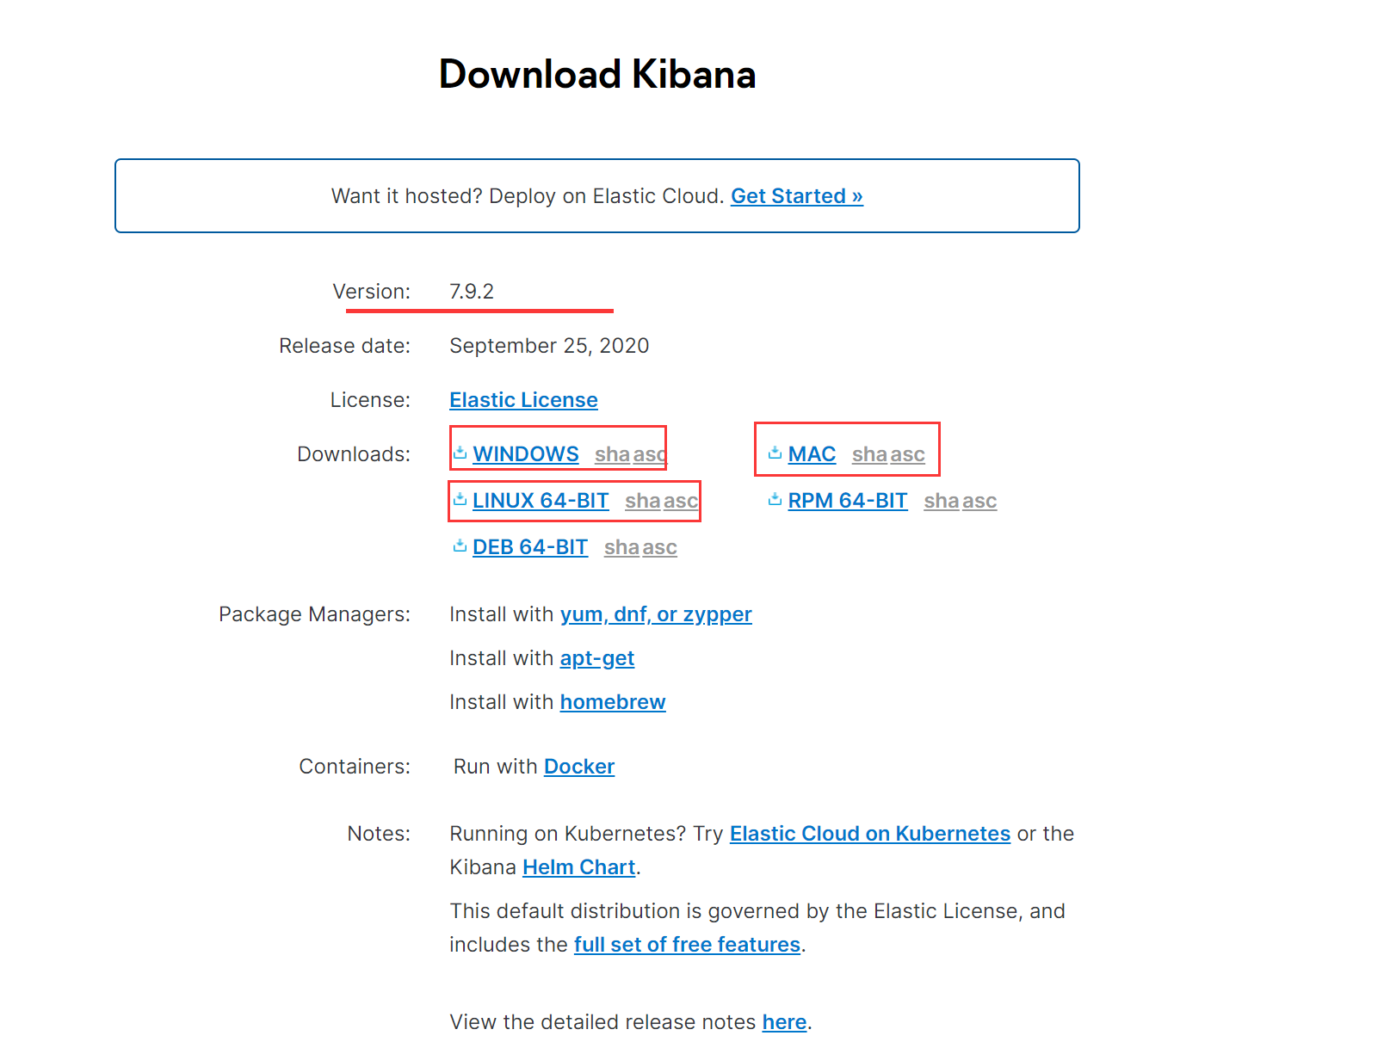Follow the homebrew install link
This screenshot has width=1384, height=1048.
pos(613,702)
